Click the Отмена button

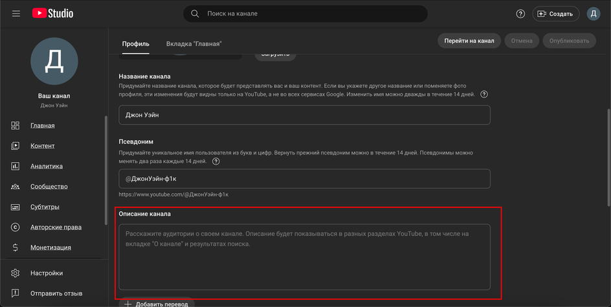(x=522, y=41)
